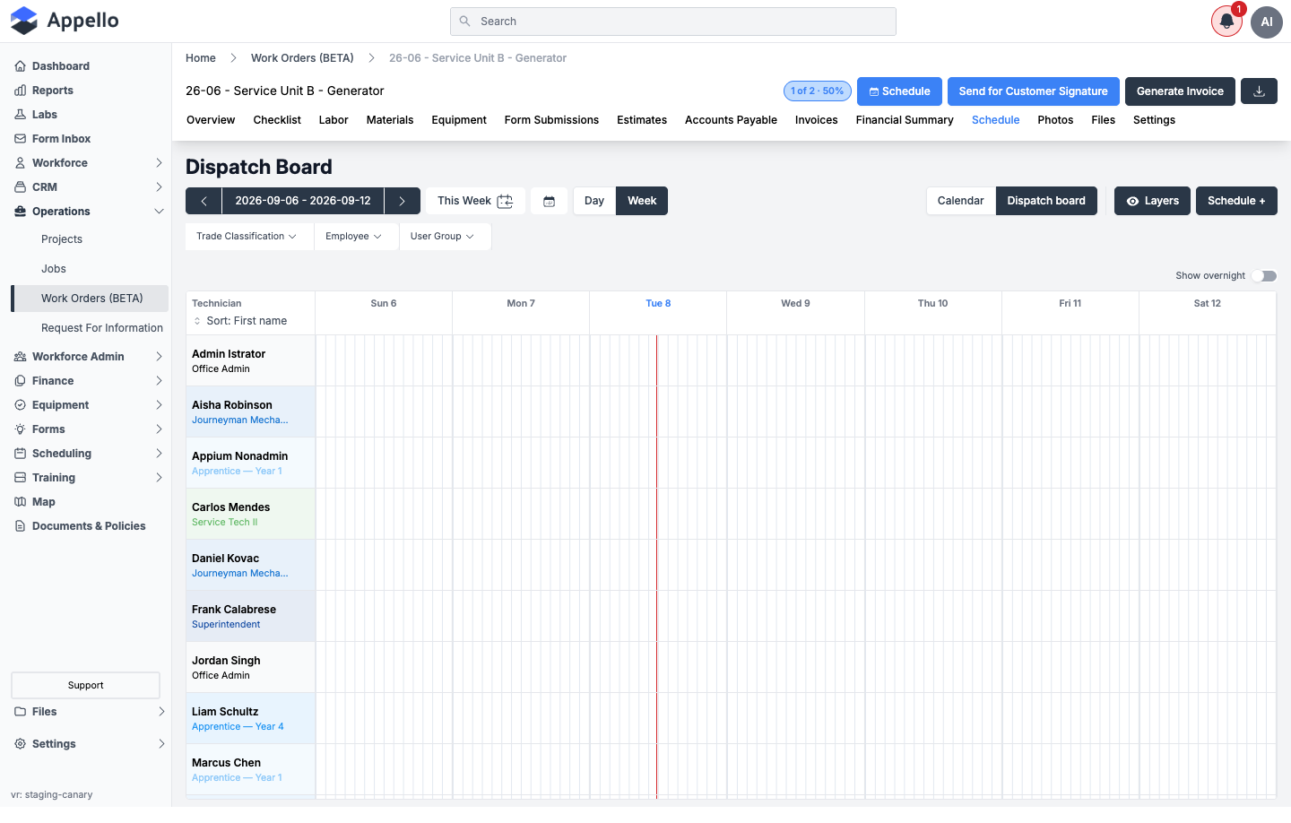
Task: Switch to Week view
Action: (642, 201)
